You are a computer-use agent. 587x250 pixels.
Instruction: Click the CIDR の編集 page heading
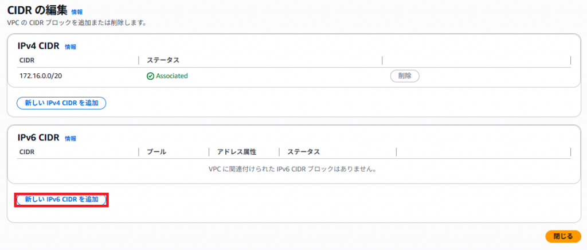point(37,10)
